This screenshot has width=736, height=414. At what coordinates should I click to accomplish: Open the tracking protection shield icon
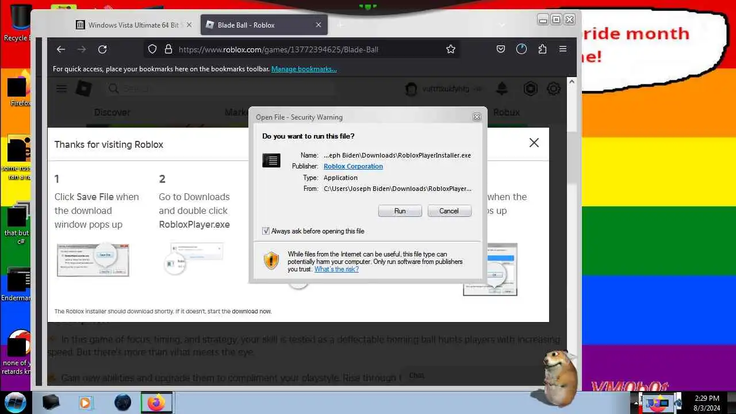coord(152,49)
